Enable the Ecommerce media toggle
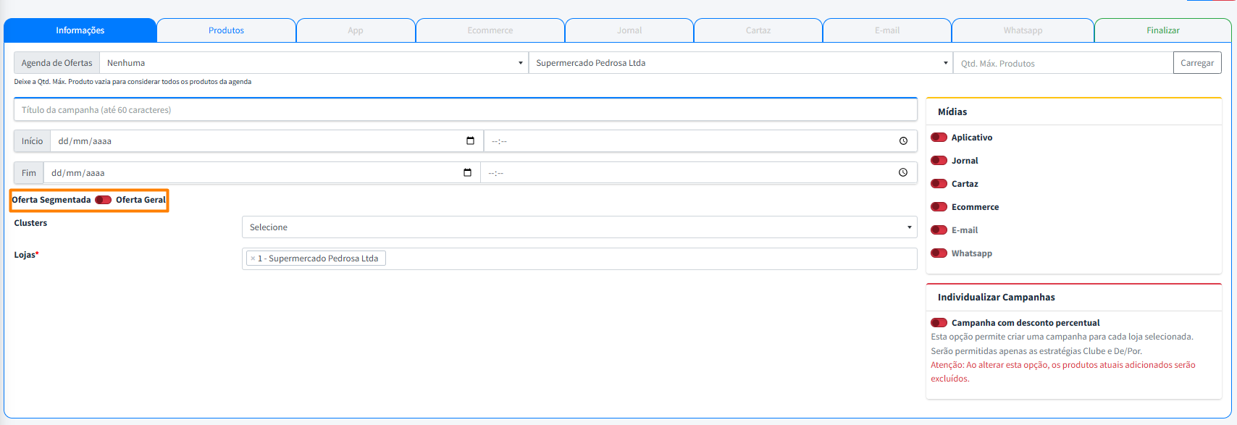 pos(939,207)
